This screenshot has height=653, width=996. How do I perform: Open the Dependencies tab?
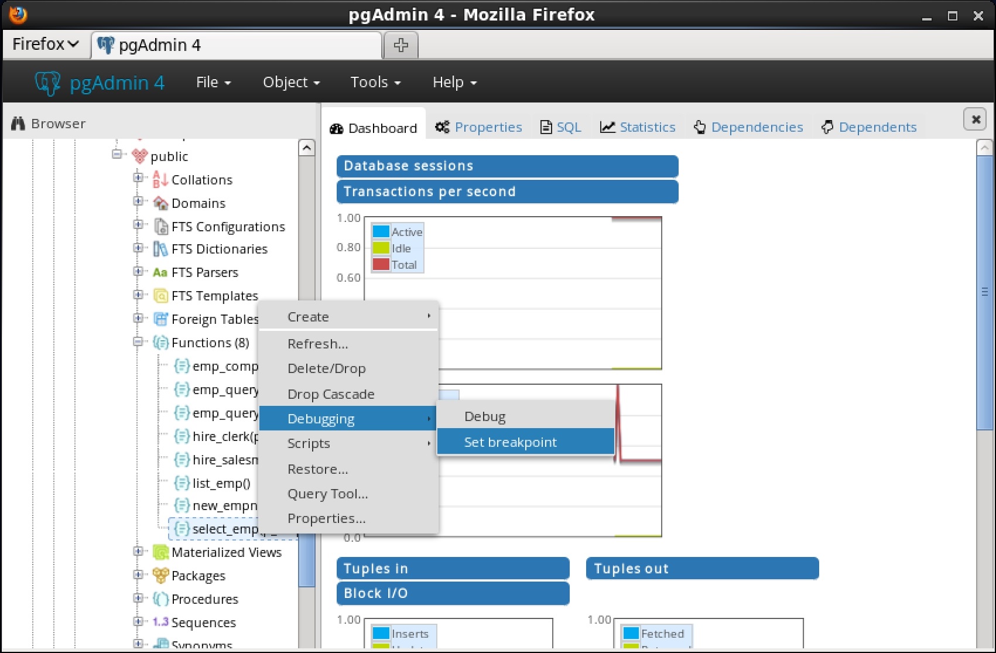[748, 127]
